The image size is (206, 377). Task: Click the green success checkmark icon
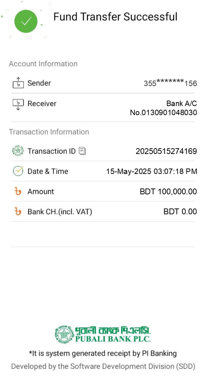click(x=26, y=21)
